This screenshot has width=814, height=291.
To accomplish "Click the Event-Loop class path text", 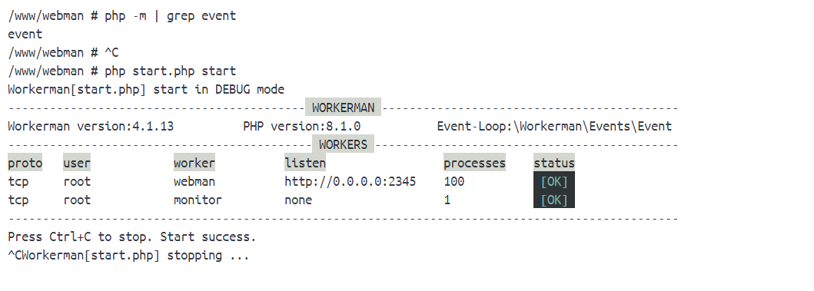I will tap(554, 126).
